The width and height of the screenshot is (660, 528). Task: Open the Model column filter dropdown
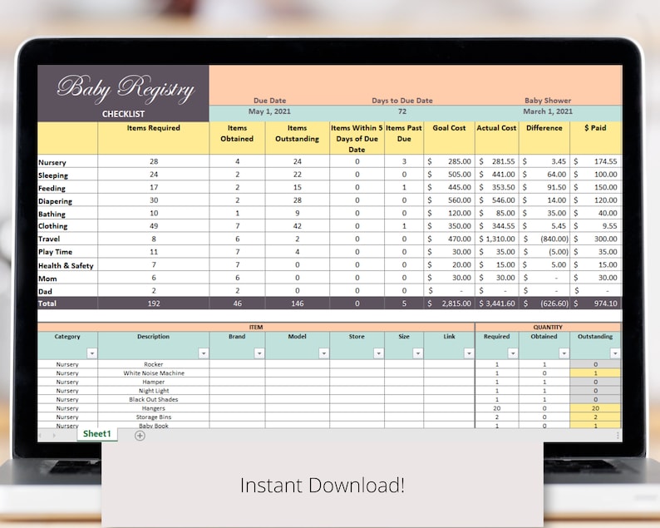tap(323, 353)
